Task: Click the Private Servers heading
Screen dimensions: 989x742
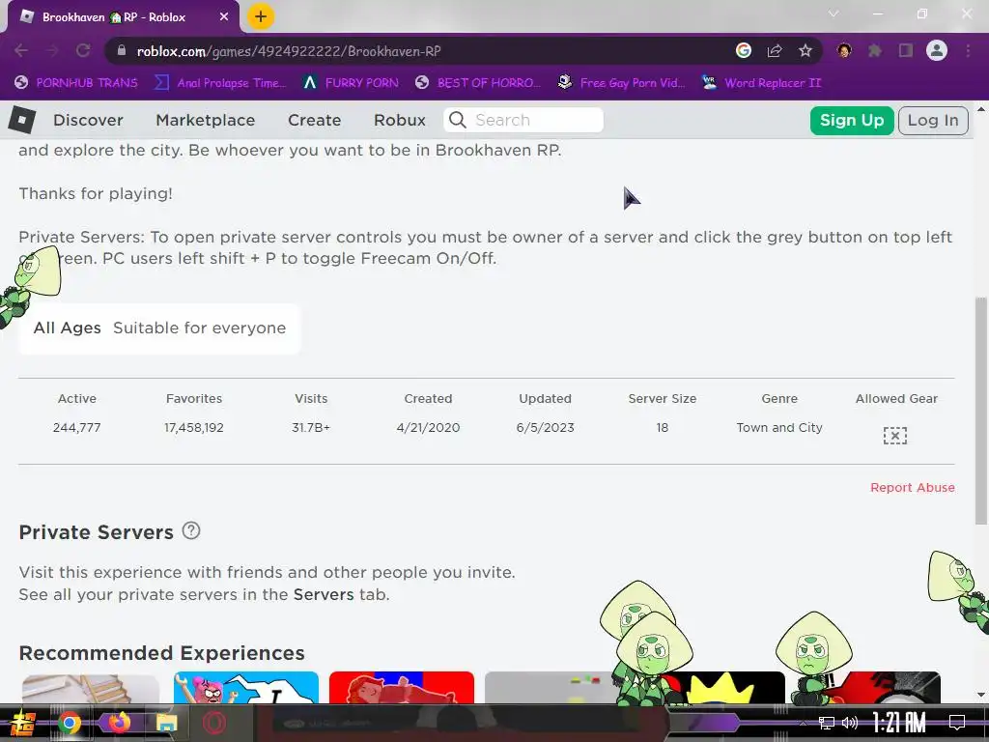Action: 96,532
